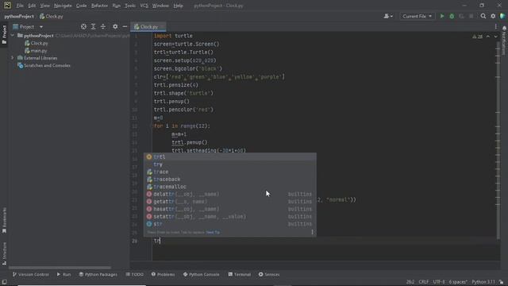Viewport: 508px width, 286px height.
Task: Click the user account icon in toolbar
Action: [388, 16]
